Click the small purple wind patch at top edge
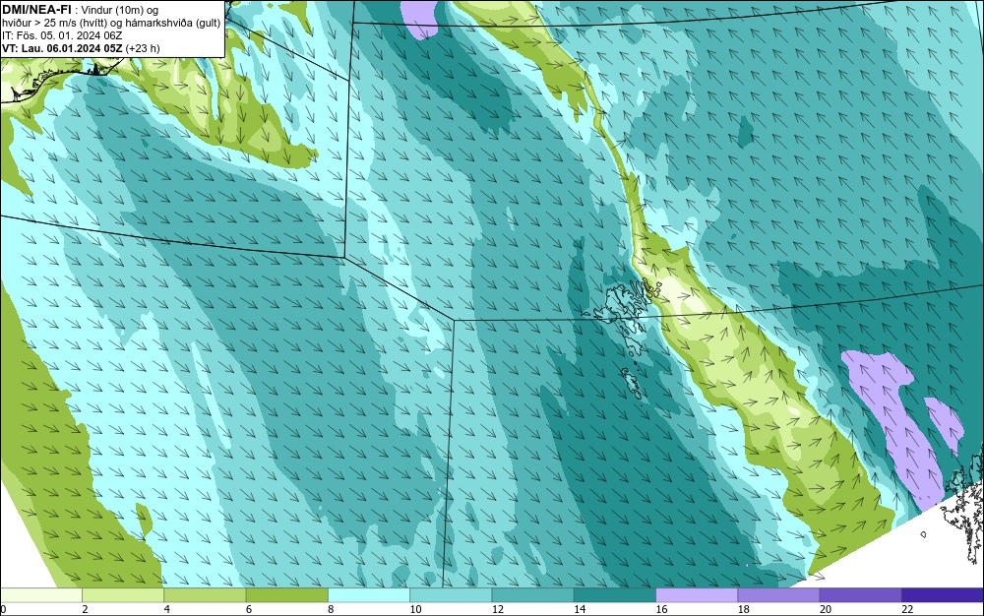The width and height of the screenshot is (984, 616). (418, 18)
